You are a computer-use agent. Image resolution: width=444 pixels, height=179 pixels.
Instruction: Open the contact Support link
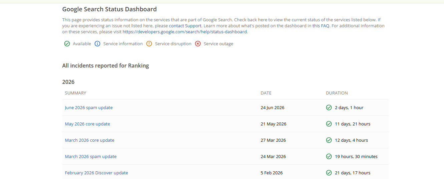tap(185, 26)
